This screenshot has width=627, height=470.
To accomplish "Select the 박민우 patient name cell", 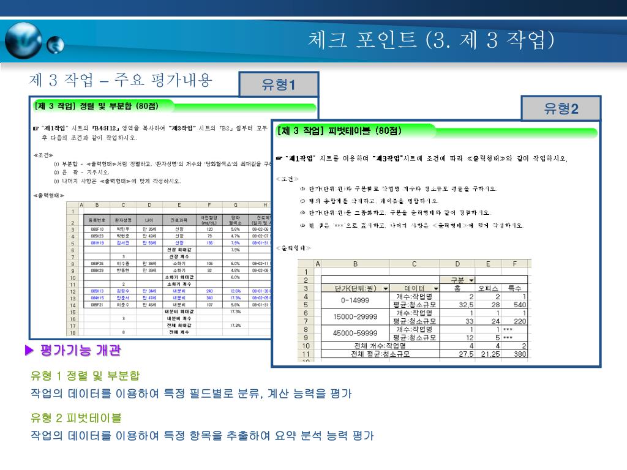I will pos(123,229).
